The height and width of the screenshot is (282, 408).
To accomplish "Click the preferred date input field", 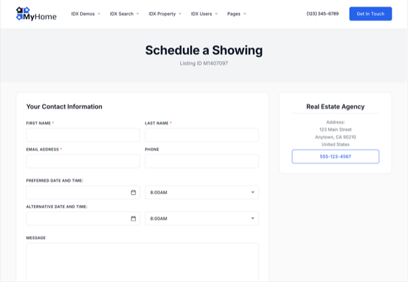I will [83, 192].
